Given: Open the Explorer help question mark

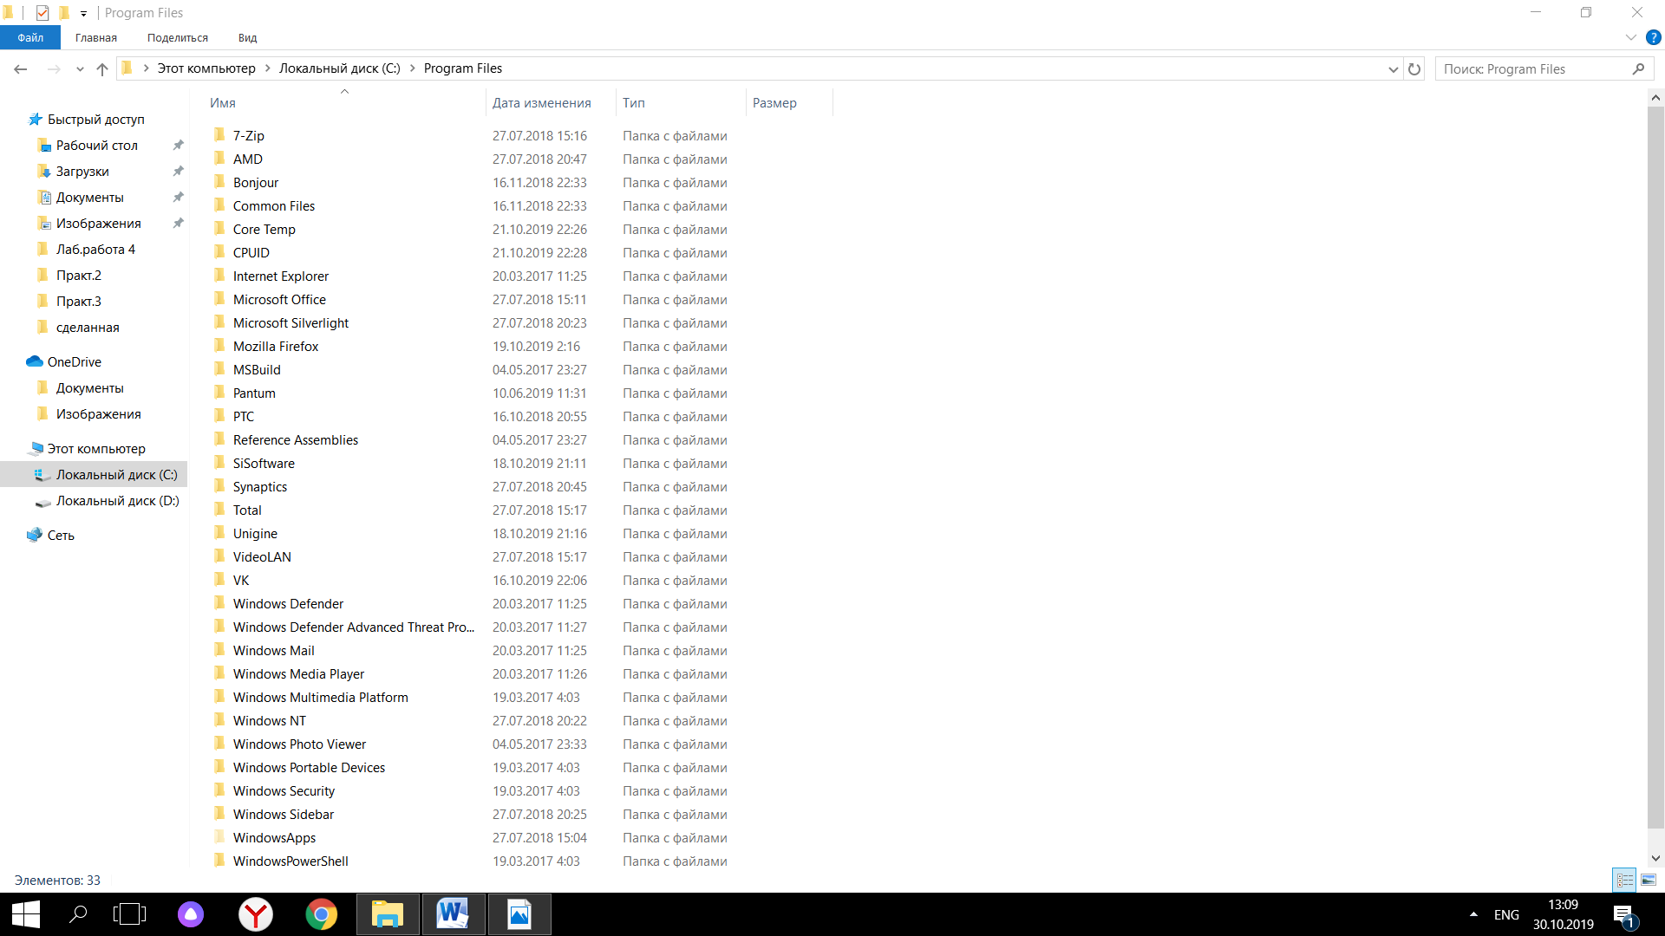Looking at the screenshot, I should (1654, 38).
